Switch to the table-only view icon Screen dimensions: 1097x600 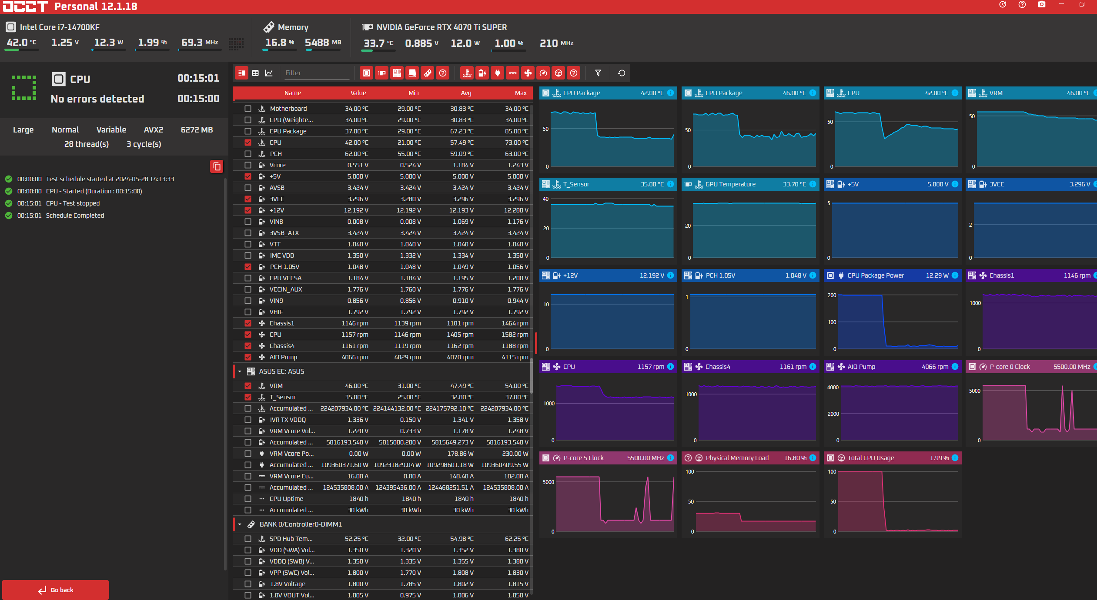click(x=255, y=73)
